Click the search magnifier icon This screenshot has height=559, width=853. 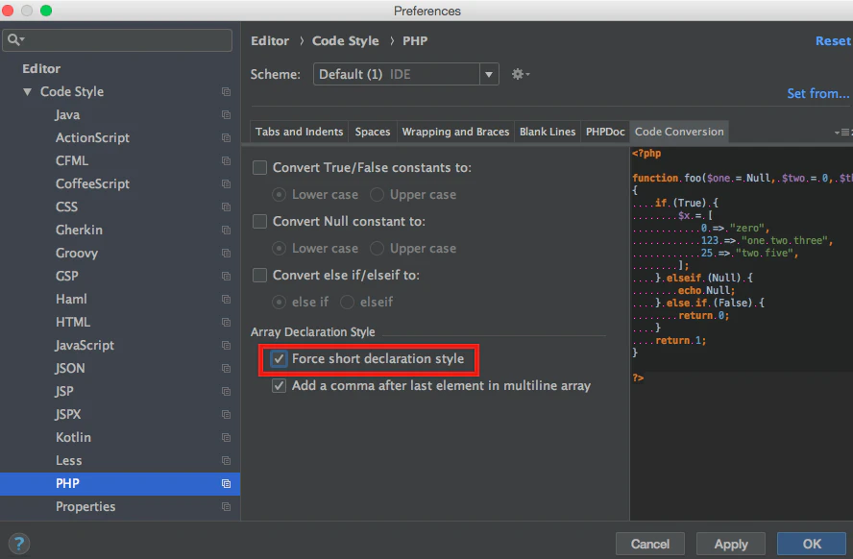pos(15,39)
